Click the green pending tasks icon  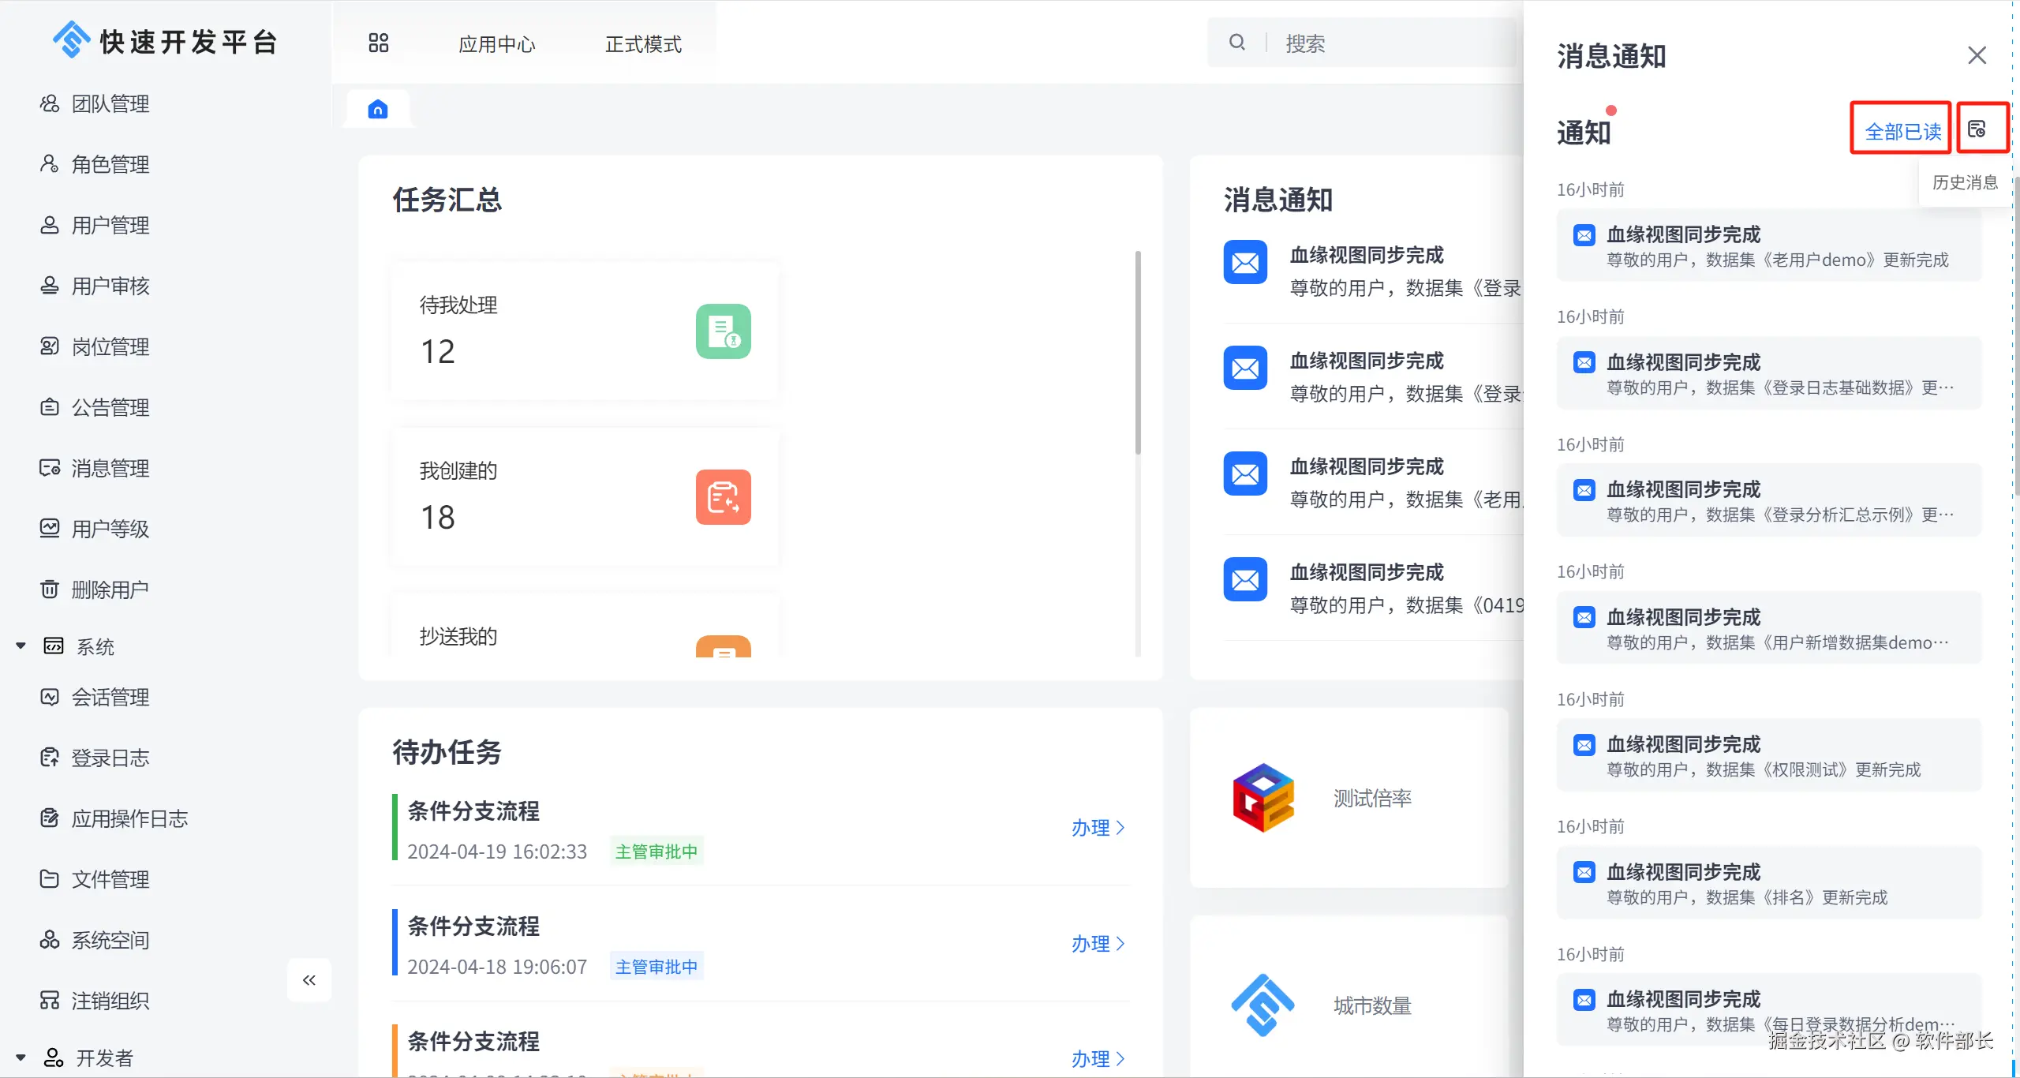point(723,331)
